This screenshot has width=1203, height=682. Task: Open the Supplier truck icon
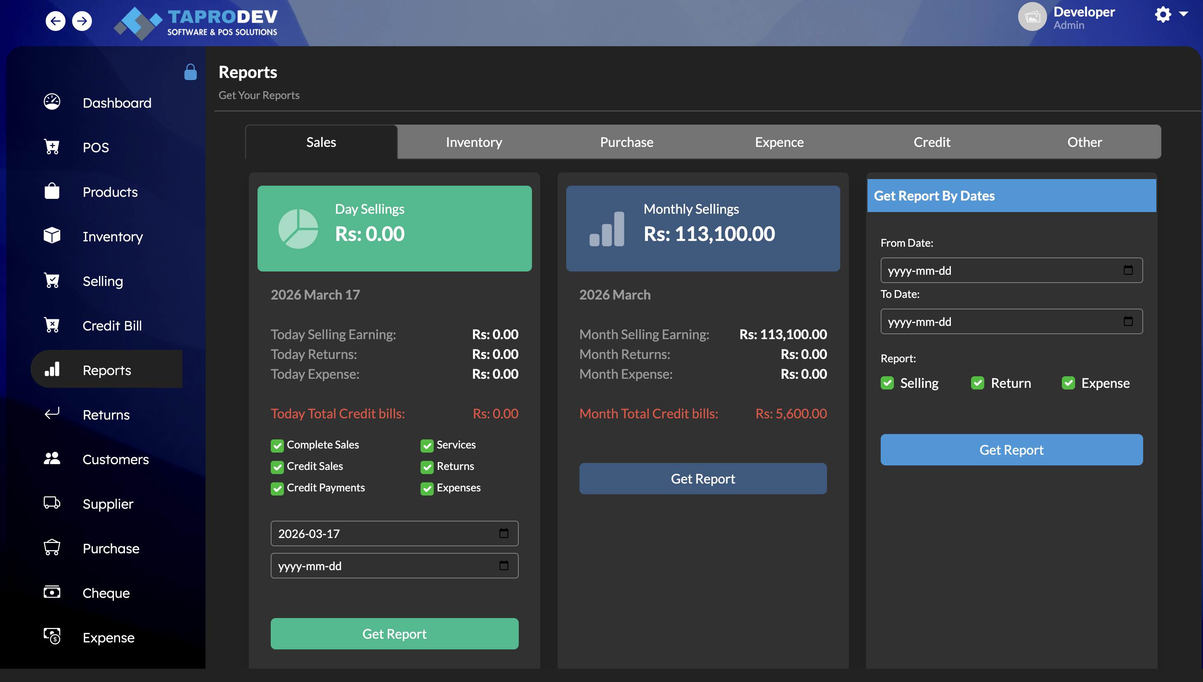[x=52, y=503]
